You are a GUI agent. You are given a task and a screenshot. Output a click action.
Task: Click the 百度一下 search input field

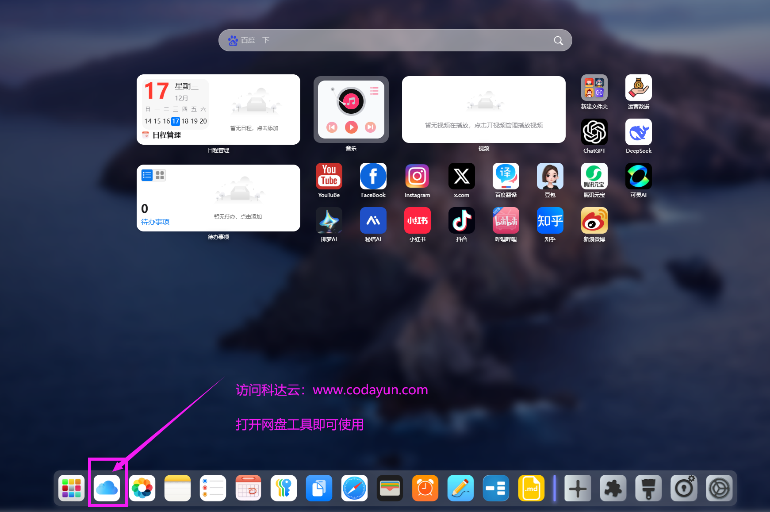[x=394, y=41]
